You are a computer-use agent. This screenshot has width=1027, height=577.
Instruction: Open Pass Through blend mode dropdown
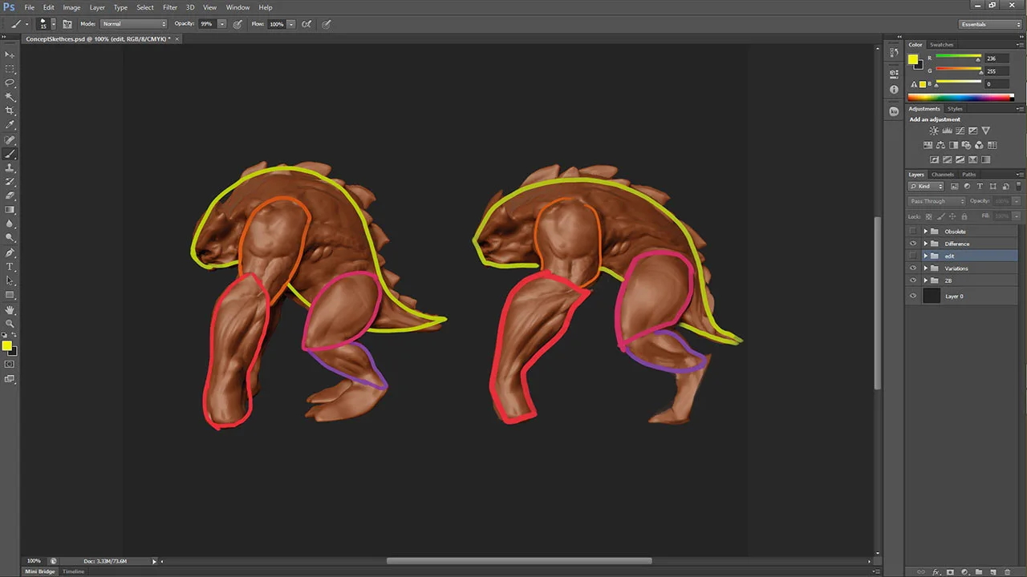point(937,201)
